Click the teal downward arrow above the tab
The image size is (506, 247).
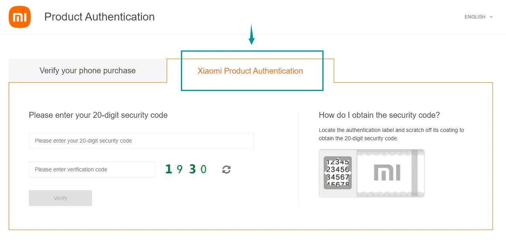pyautogui.click(x=252, y=35)
